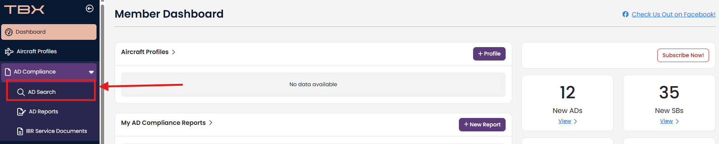Click the AD Compliance document icon
Screen dimensions: 719x144
pyautogui.click(x=8, y=72)
